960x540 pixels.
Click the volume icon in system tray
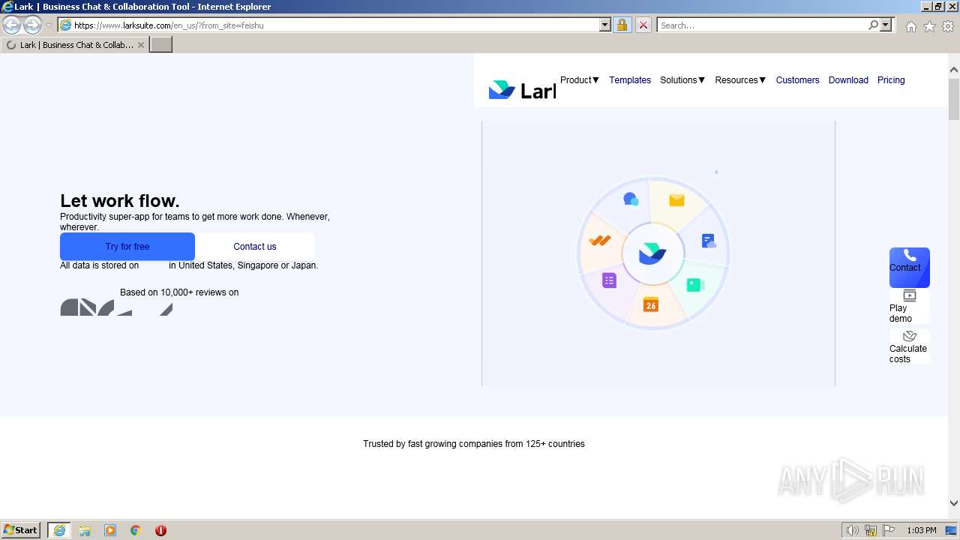point(852,530)
